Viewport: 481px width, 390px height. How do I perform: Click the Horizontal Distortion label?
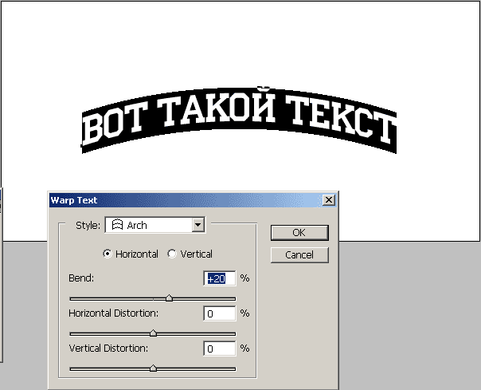tap(114, 313)
